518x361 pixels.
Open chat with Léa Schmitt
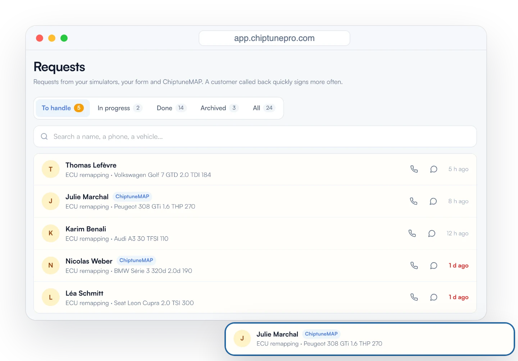point(434,297)
